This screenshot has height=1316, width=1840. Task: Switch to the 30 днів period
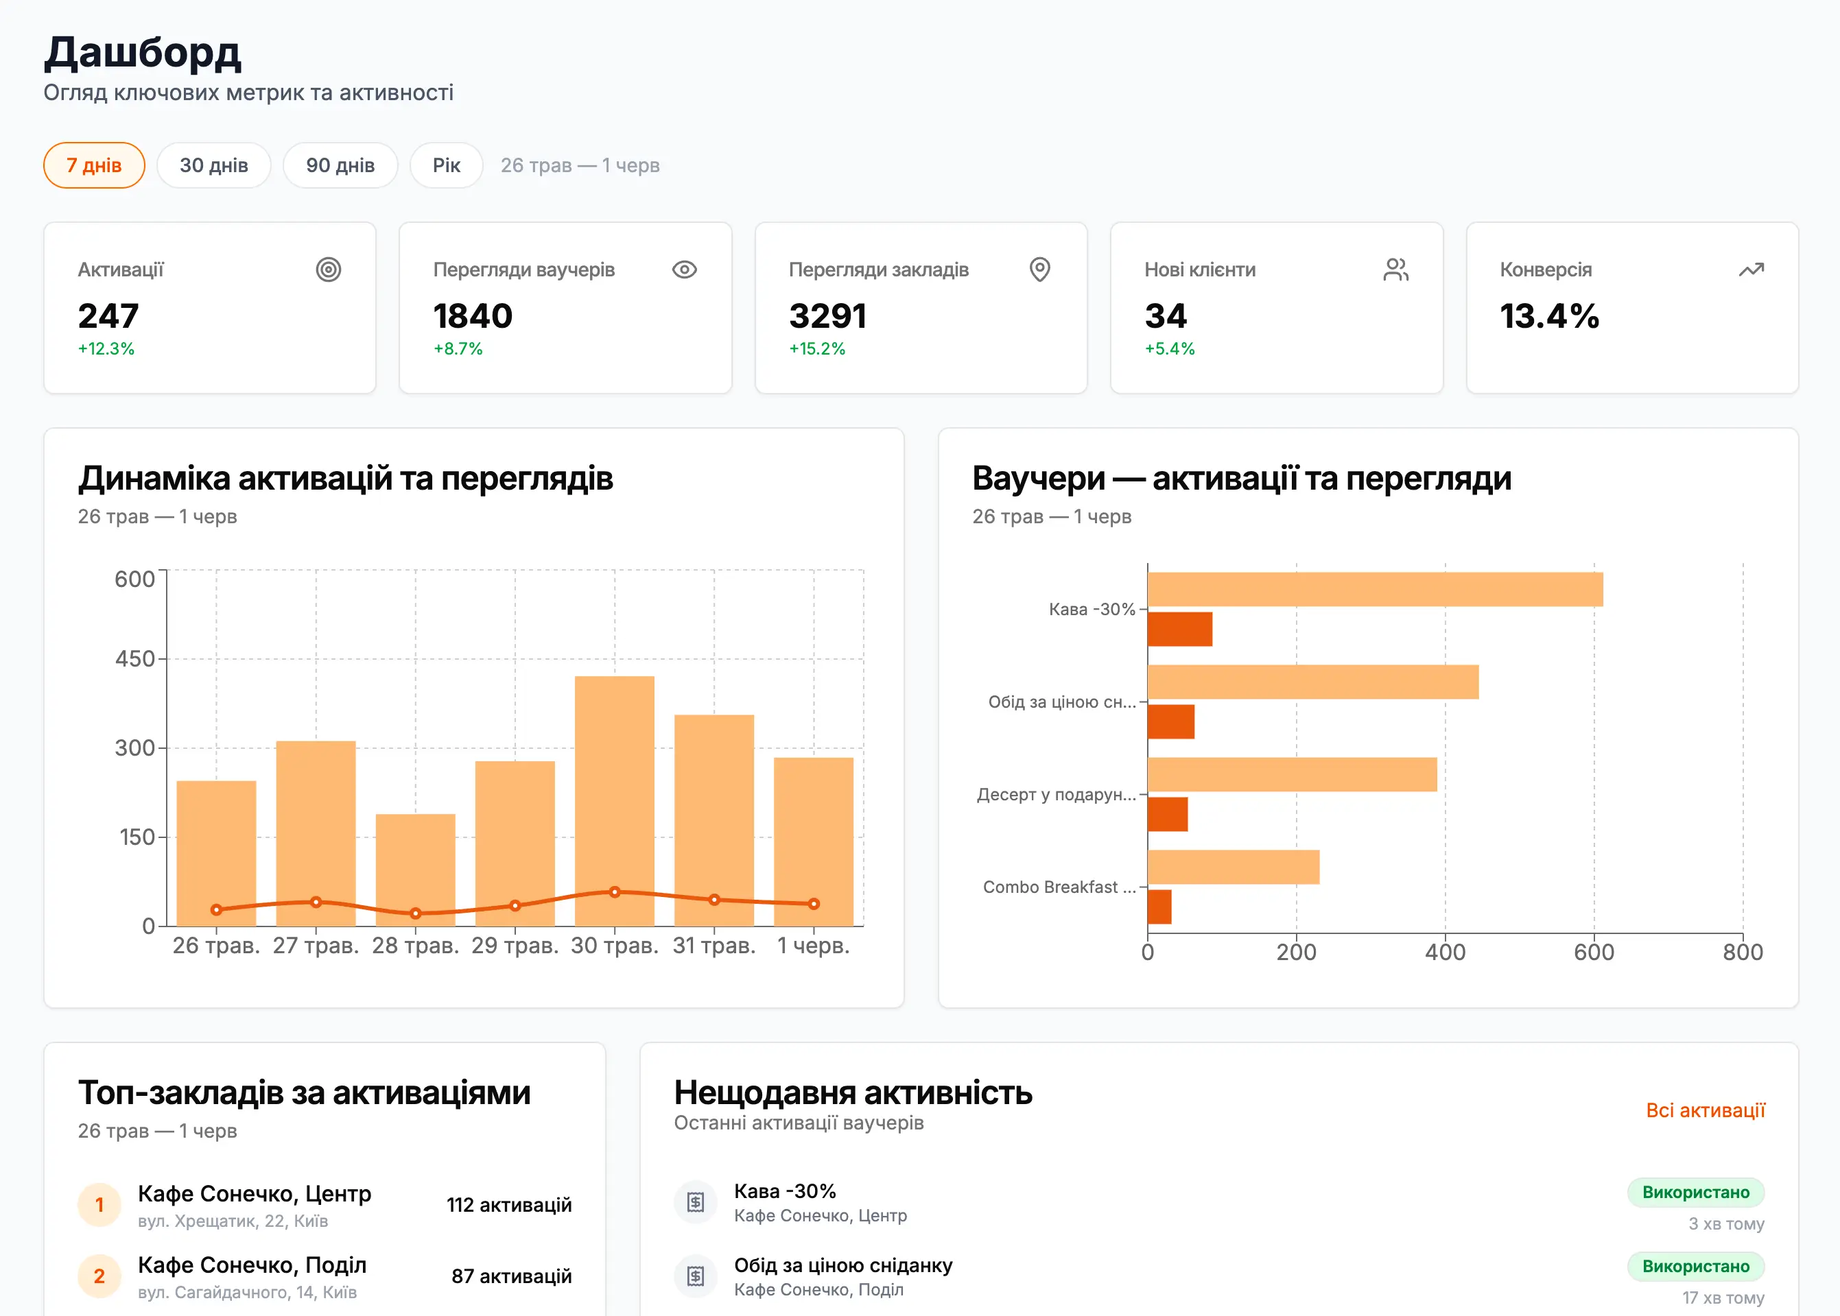214,165
